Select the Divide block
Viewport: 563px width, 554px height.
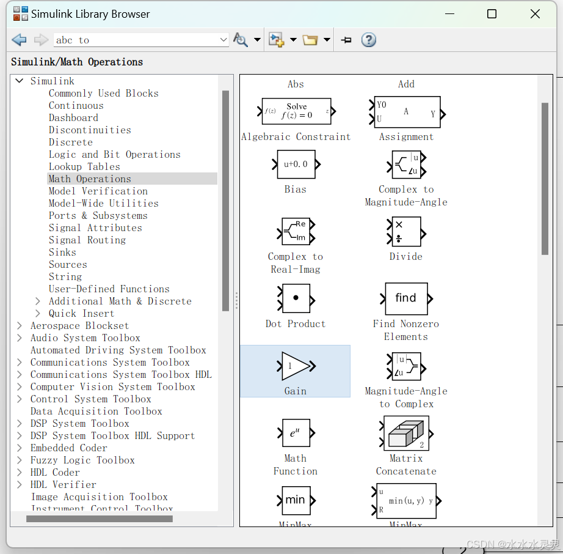coord(406,231)
